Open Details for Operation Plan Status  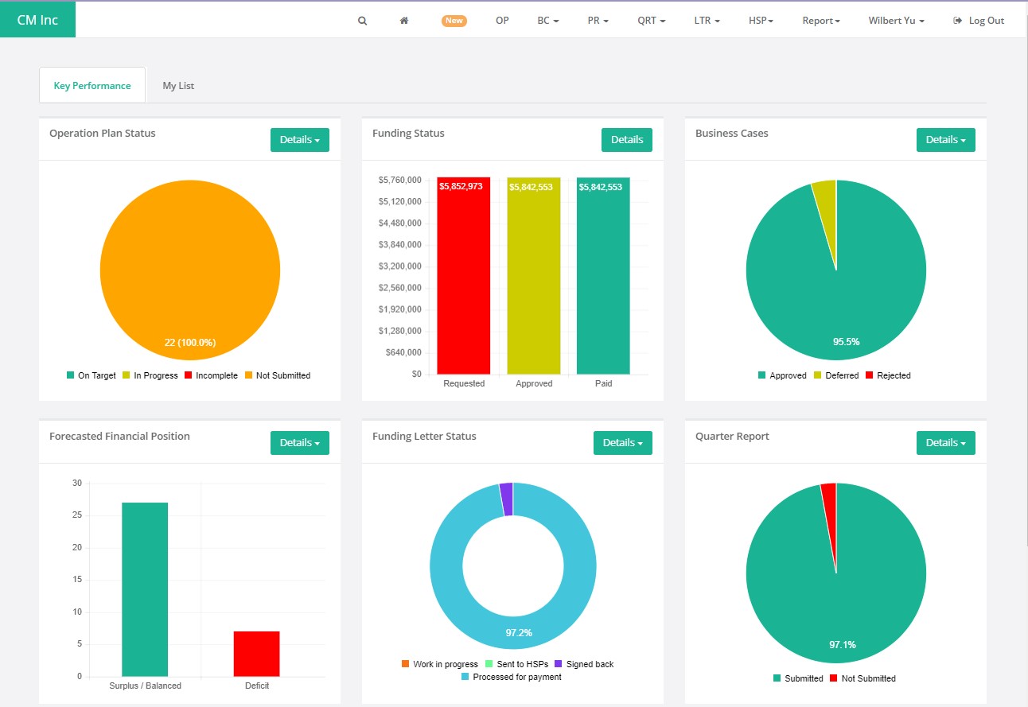300,140
